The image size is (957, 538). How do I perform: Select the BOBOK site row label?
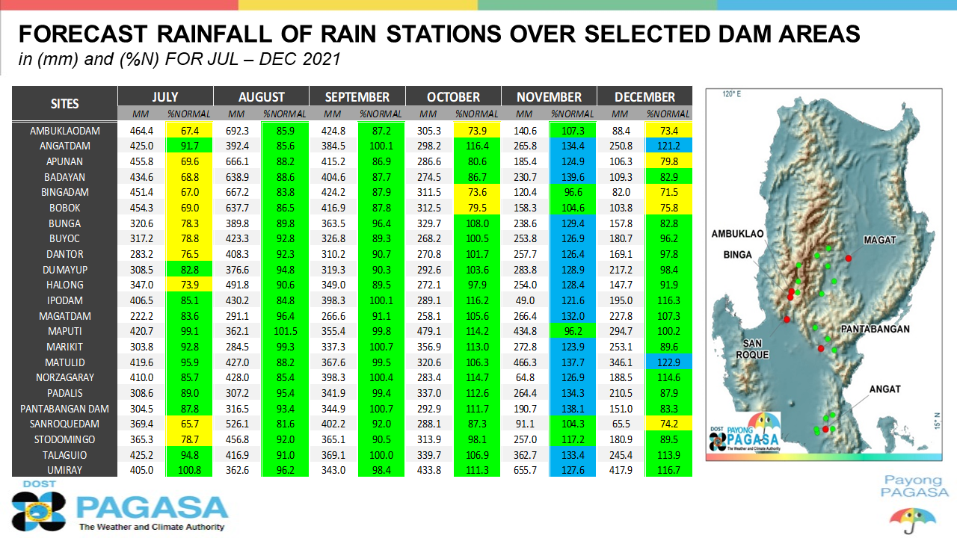pos(65,208)
